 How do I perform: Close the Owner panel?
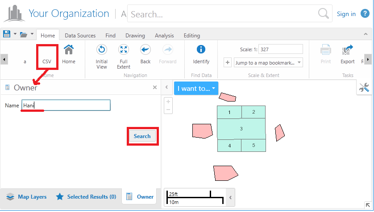(155, 87)
